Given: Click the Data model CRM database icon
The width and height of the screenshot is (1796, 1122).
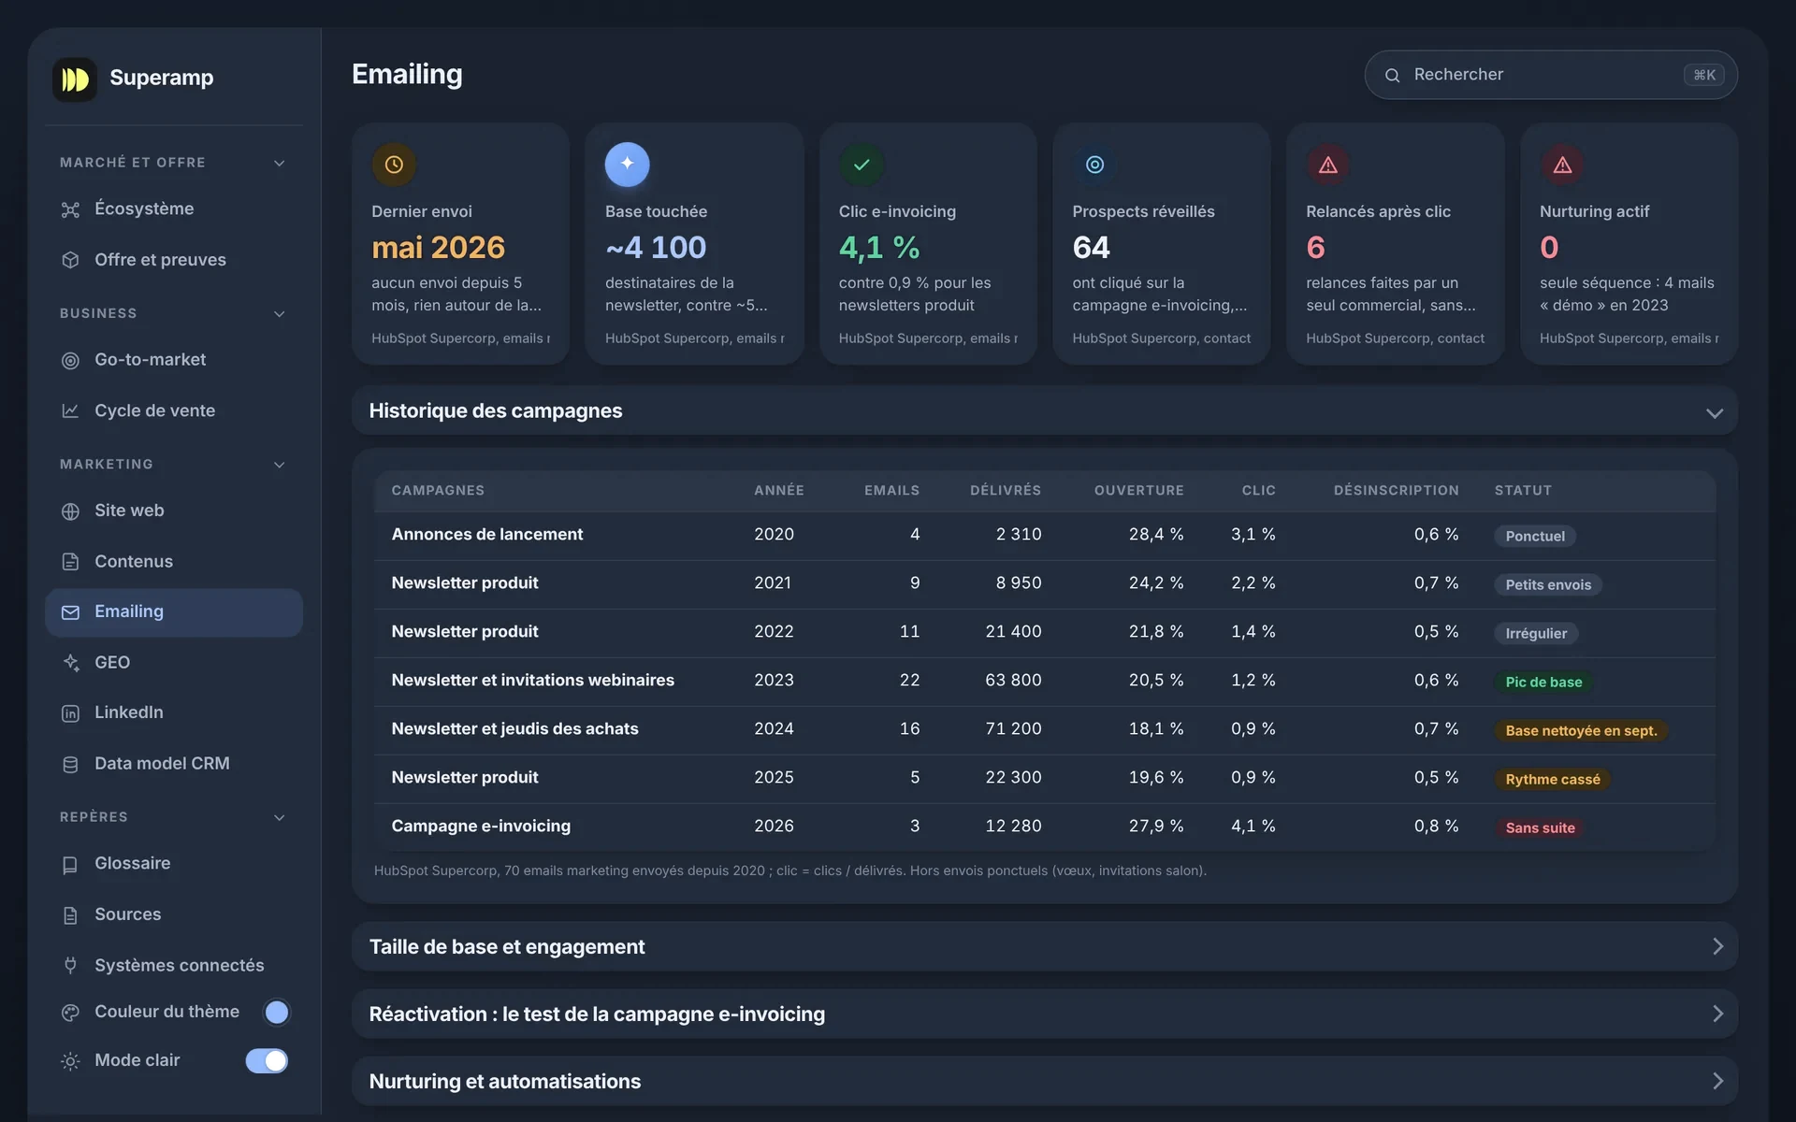Looking at the screenshot, I should point(70,764).
